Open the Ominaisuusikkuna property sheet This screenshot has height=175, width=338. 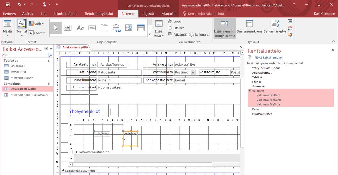[249, 27]
